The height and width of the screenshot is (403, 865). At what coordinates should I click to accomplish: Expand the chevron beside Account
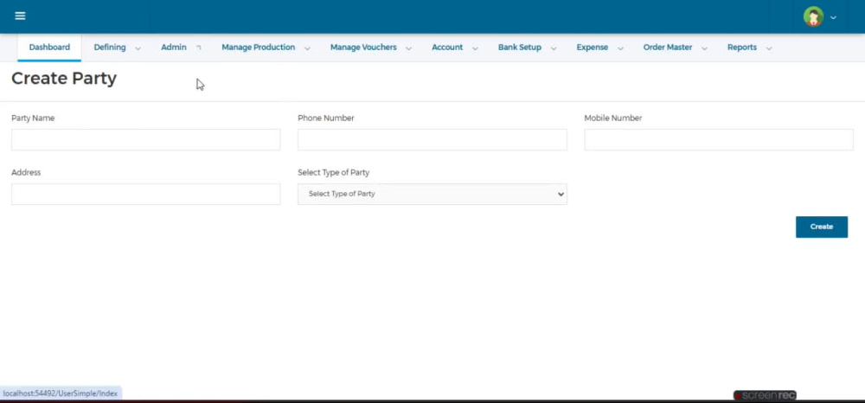click(475, 48)
